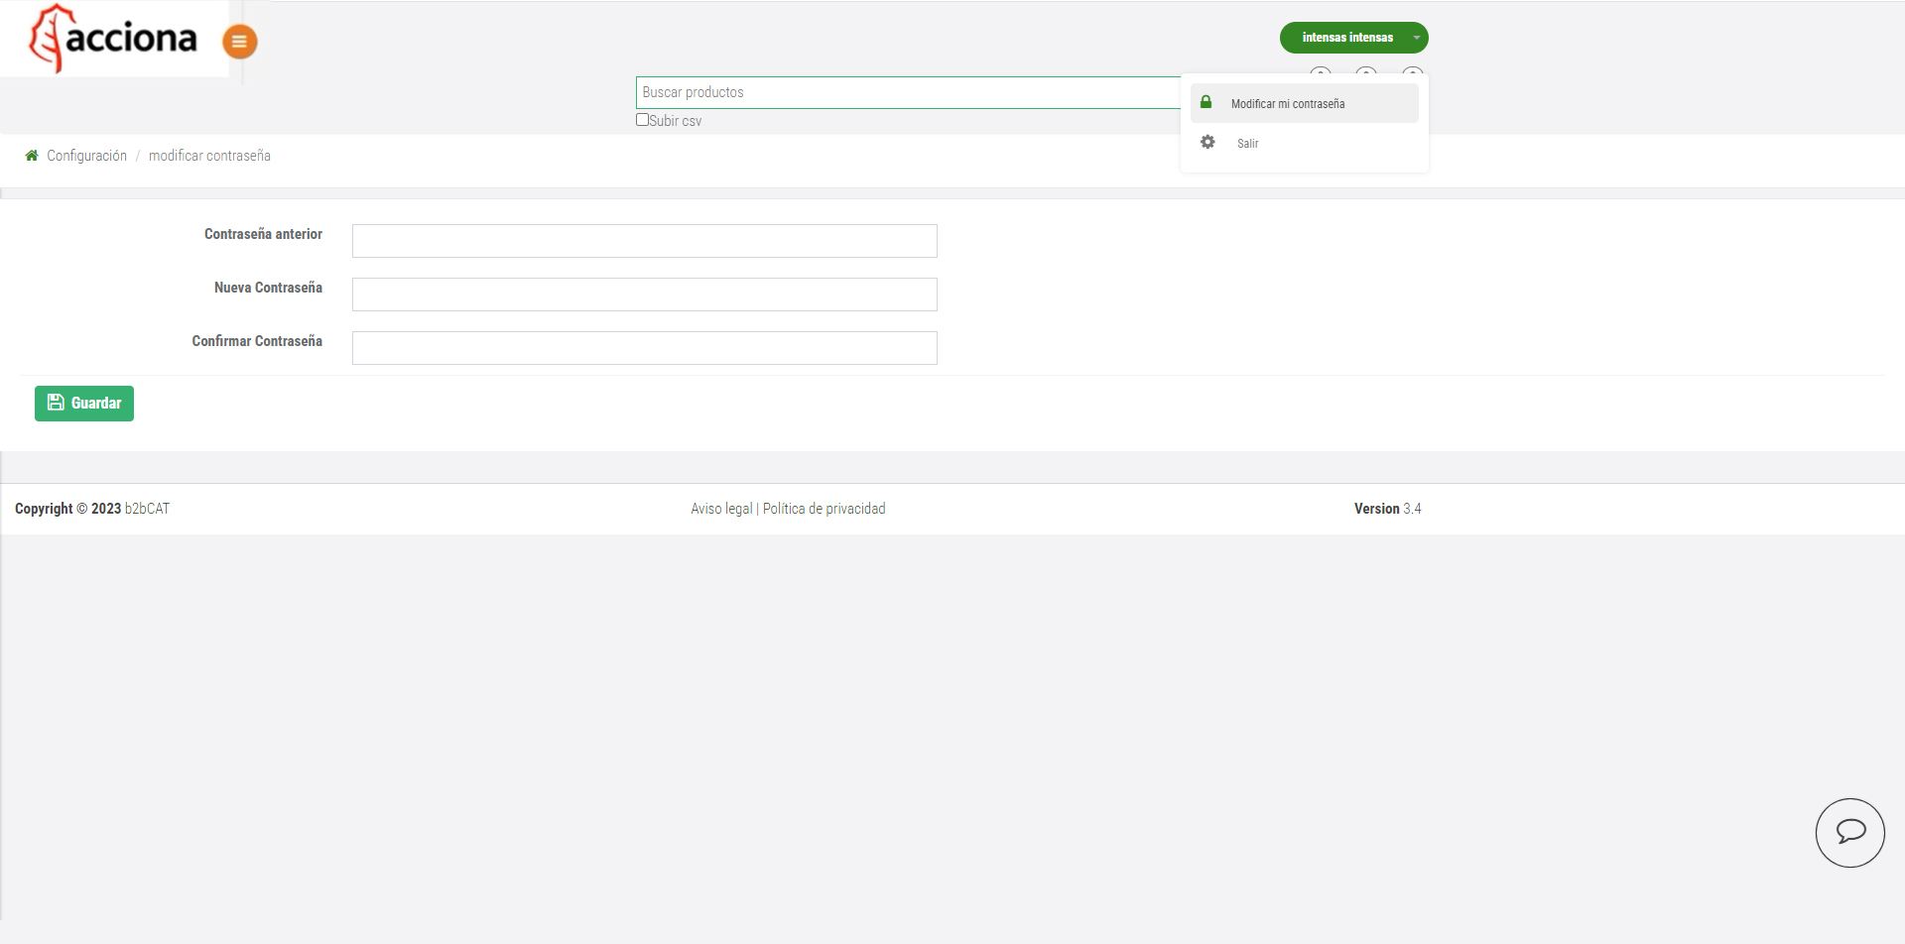Image resolution: width=1905 pixels, height=944 pixels.
Task: Click the lock icon beside Modificar mi contraseña
Action: 1206,102
